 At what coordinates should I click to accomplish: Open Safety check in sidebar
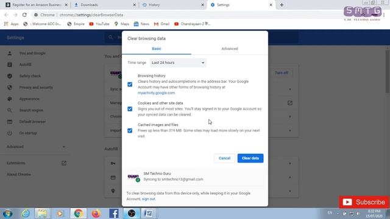click(x=30, y=76)
